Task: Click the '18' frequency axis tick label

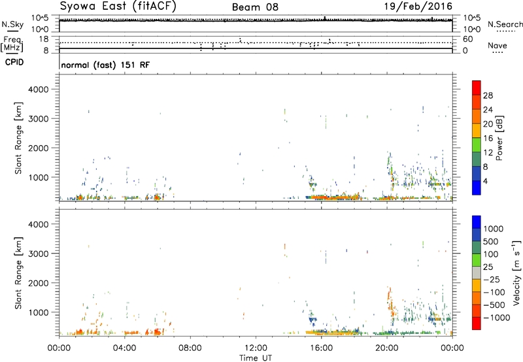Action: 44,39
